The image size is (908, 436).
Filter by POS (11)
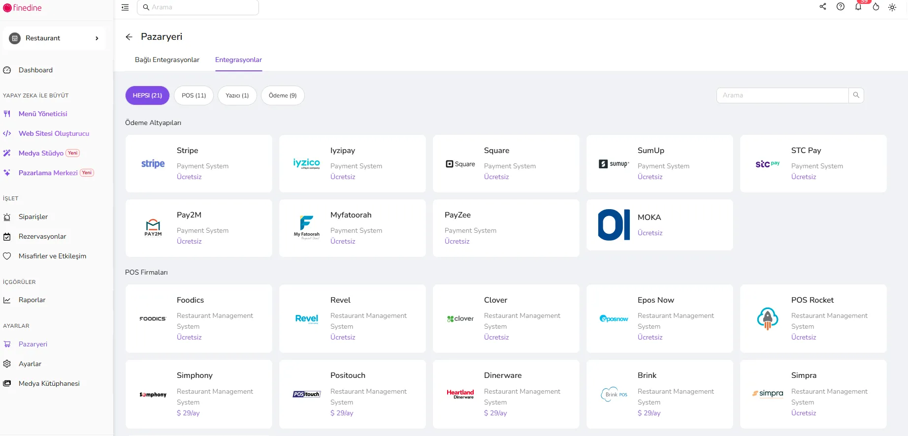[194, 95]
